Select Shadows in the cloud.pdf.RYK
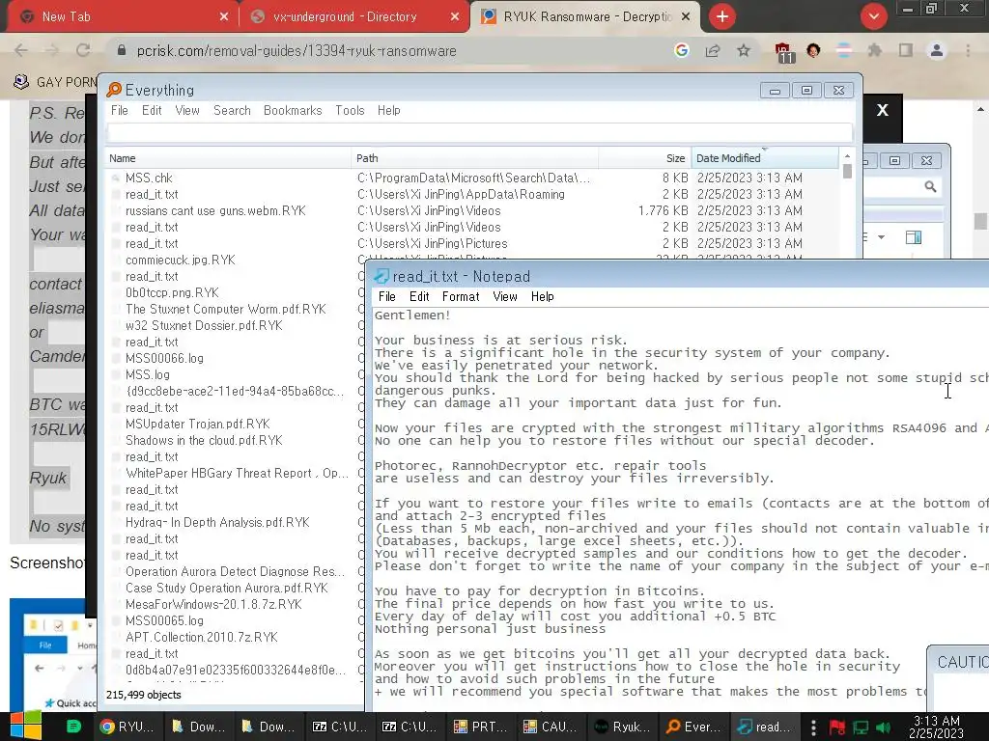The width and height of the screenshot is (989, 741). point(204,440)
